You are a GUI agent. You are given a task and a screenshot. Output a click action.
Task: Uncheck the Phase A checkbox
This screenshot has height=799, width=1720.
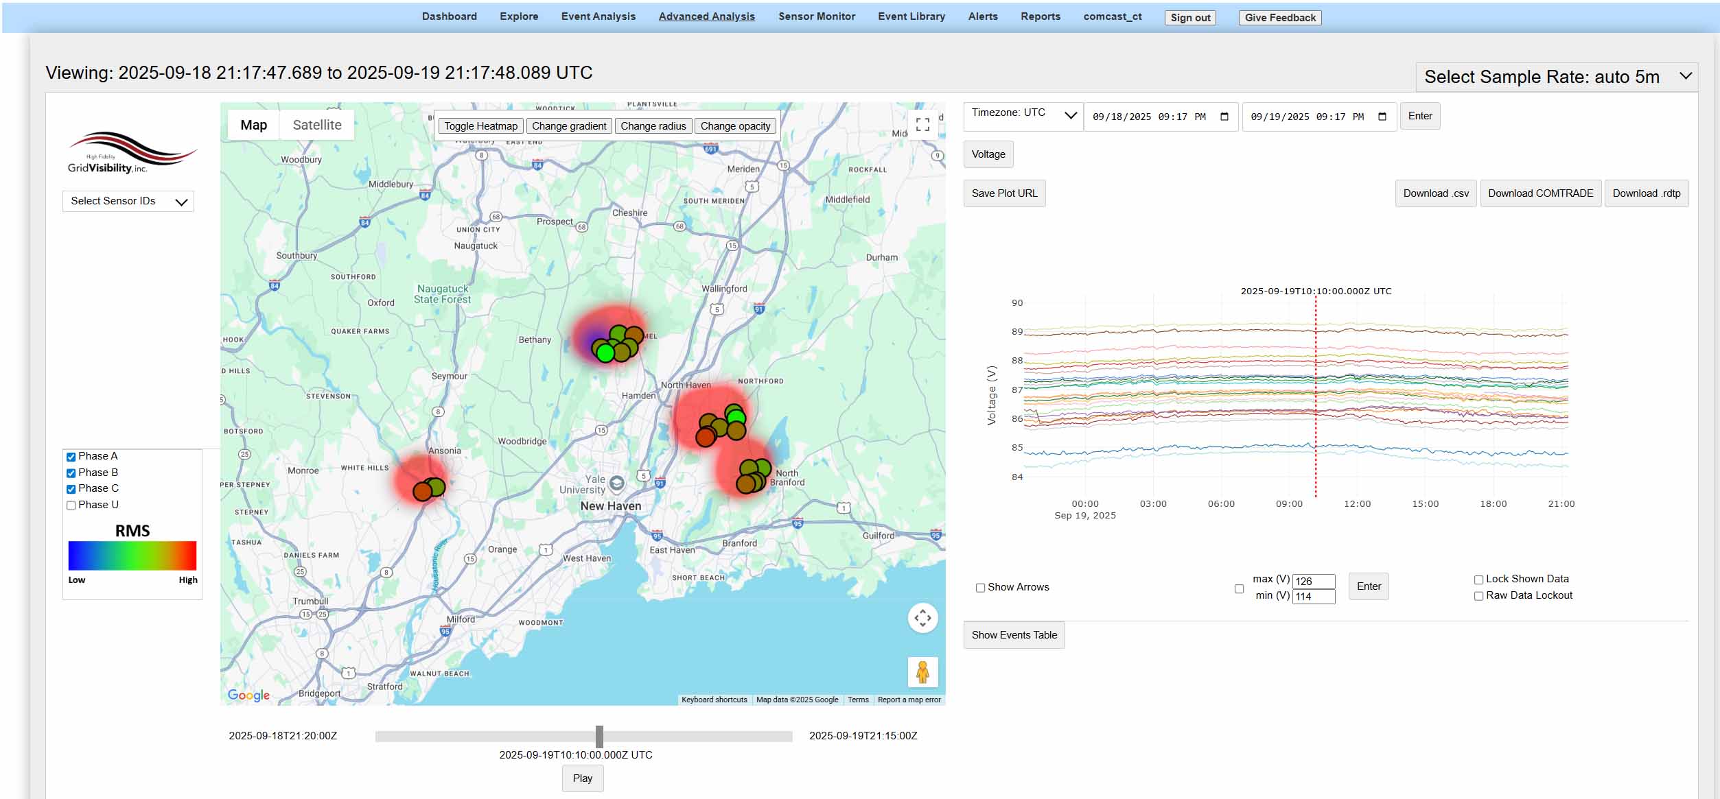pos(71,457)
